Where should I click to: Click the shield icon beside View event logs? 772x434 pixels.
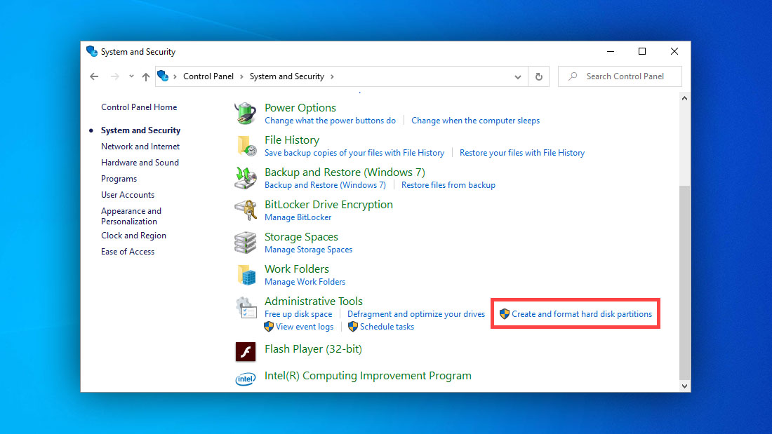pyautogui.click(x=269, y=327)
